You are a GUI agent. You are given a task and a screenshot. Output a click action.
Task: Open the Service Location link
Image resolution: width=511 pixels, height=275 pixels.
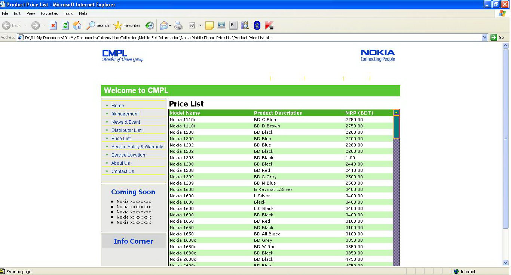coord(128,155)
